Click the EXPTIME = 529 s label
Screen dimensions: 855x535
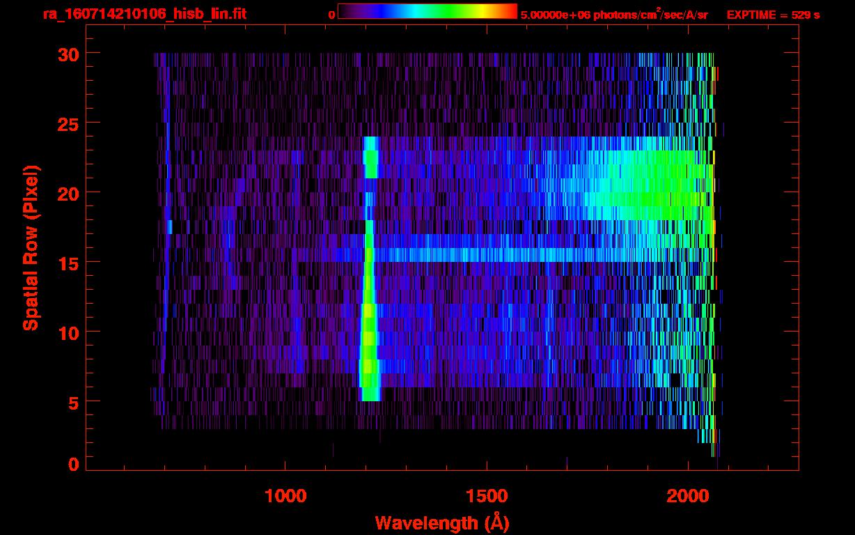[x=773, y=14]
